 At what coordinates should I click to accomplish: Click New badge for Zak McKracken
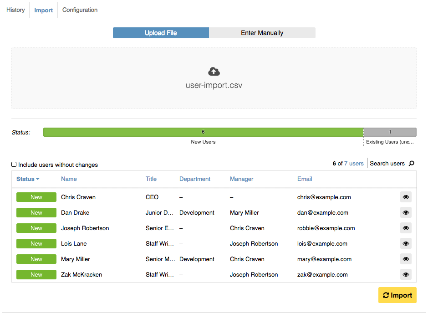click(x=36, y=274)
